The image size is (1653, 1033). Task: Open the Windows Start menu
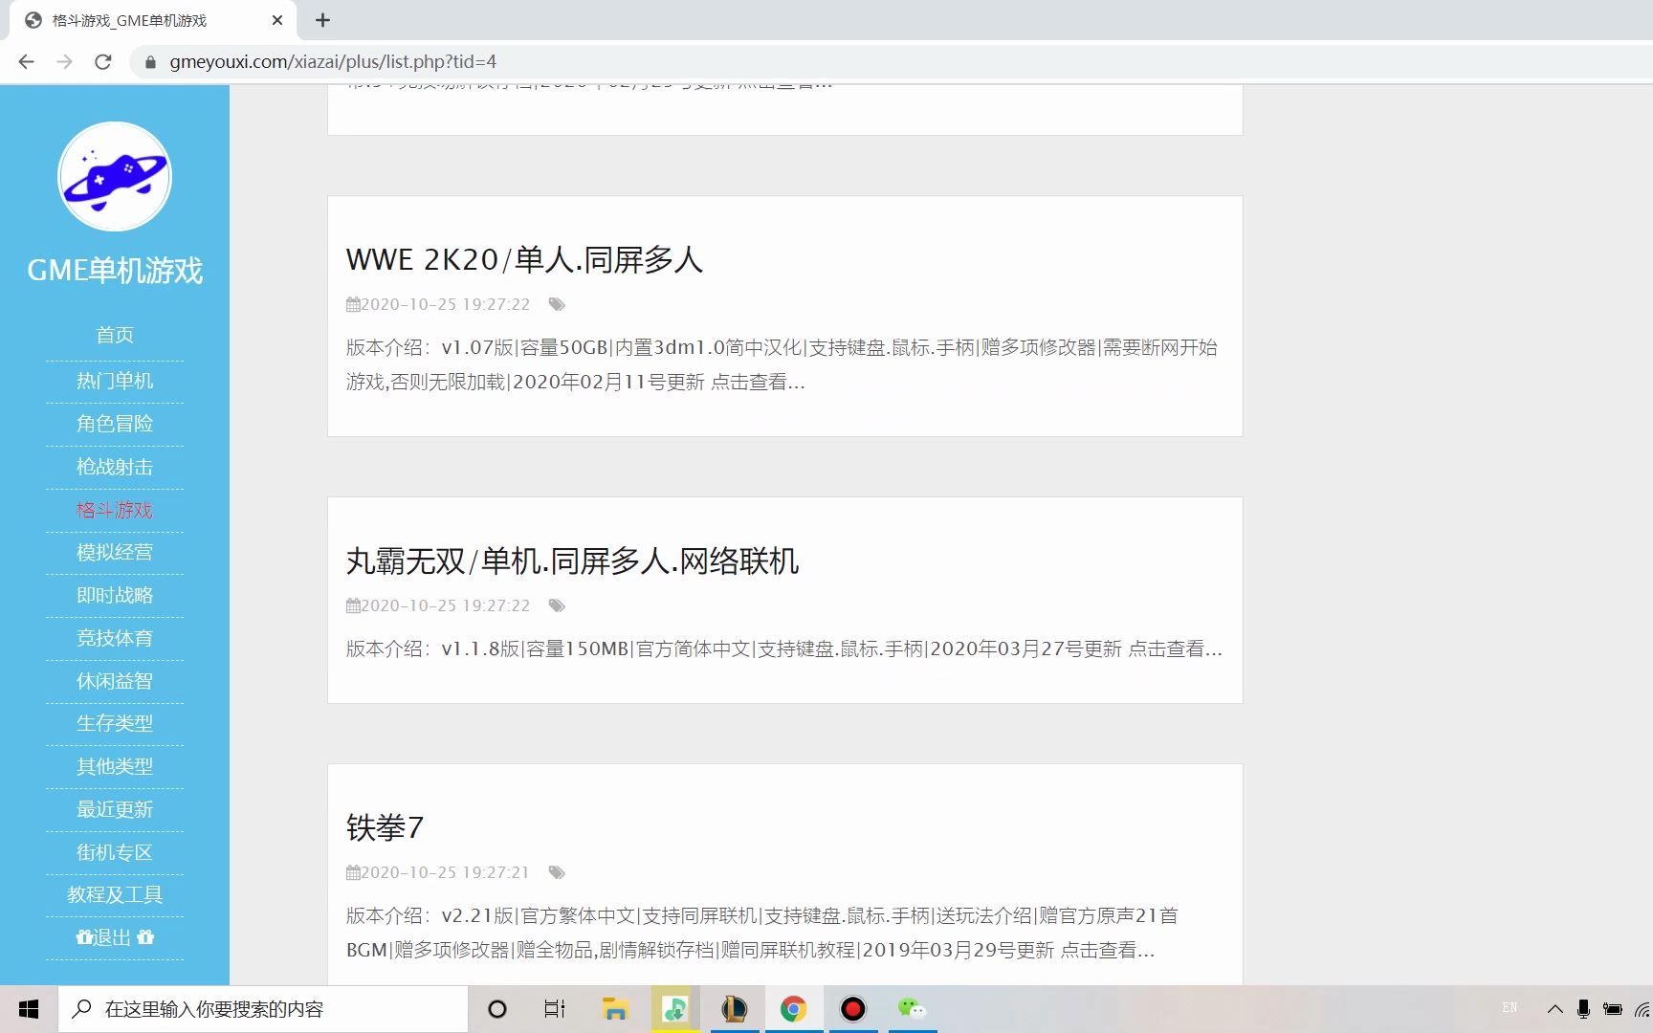tap(29, 1009)
